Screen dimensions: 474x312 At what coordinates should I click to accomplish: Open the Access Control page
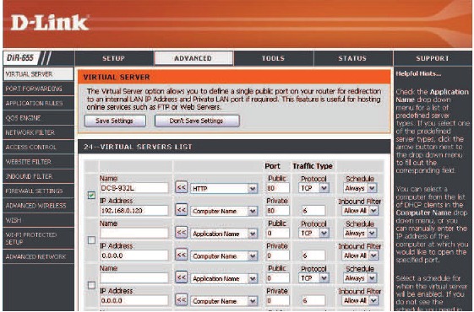(x=38, y=148)
